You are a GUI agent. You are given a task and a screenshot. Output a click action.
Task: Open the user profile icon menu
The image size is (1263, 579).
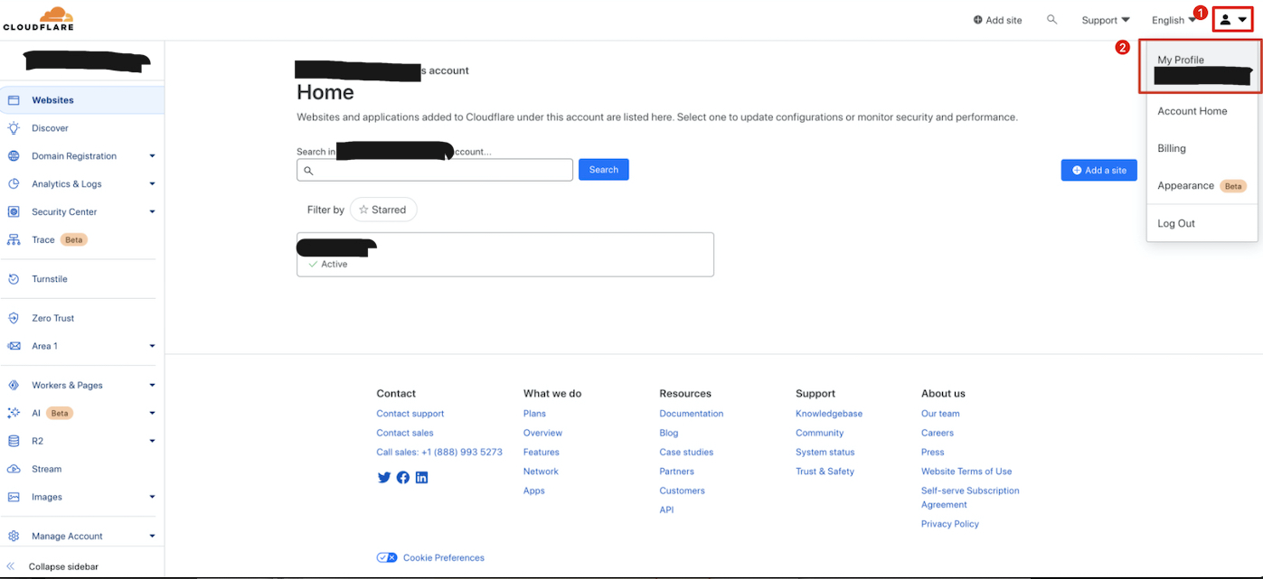click(x=1232, y=20)
